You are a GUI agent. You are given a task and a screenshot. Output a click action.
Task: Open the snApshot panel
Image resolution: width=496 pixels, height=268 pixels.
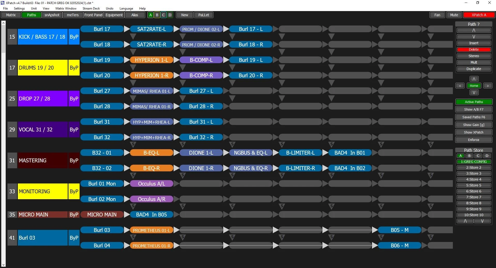(52, 15)
